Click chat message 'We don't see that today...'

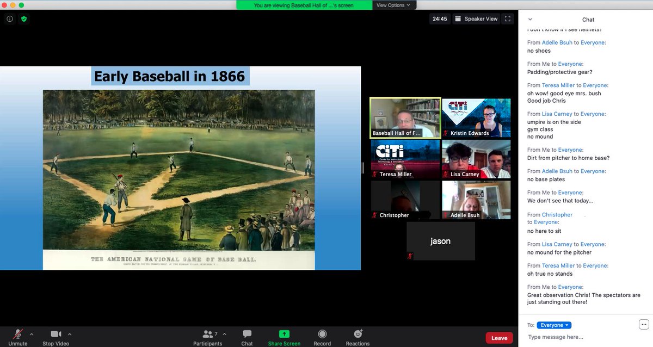(x=560, y=201)
